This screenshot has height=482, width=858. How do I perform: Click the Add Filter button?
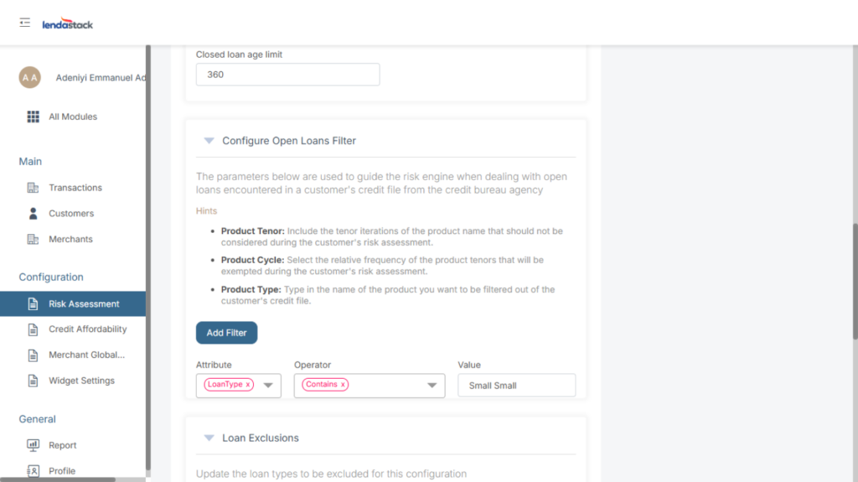[x=226, y=333]
